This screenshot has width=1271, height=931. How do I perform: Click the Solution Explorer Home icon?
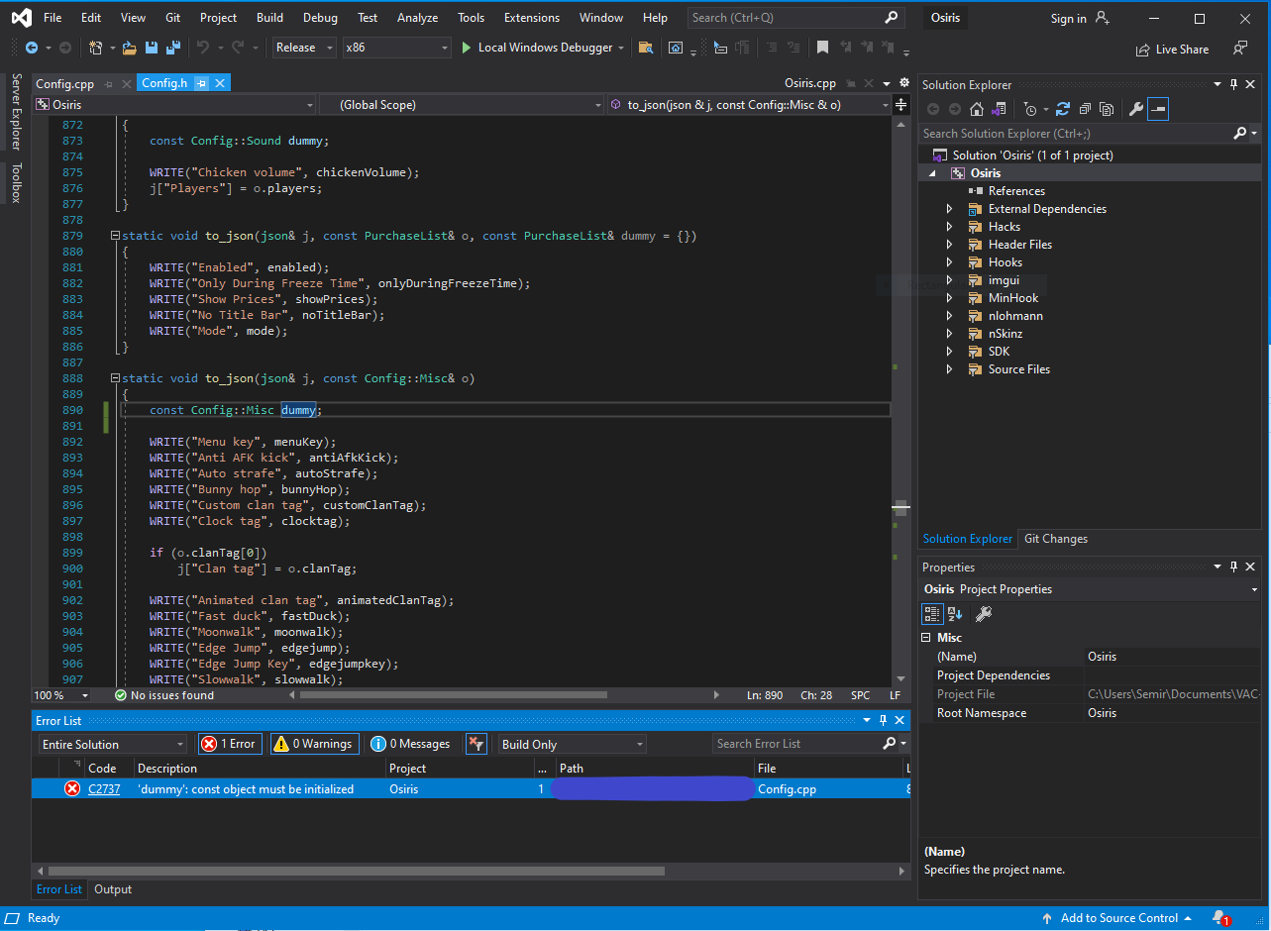977,109
